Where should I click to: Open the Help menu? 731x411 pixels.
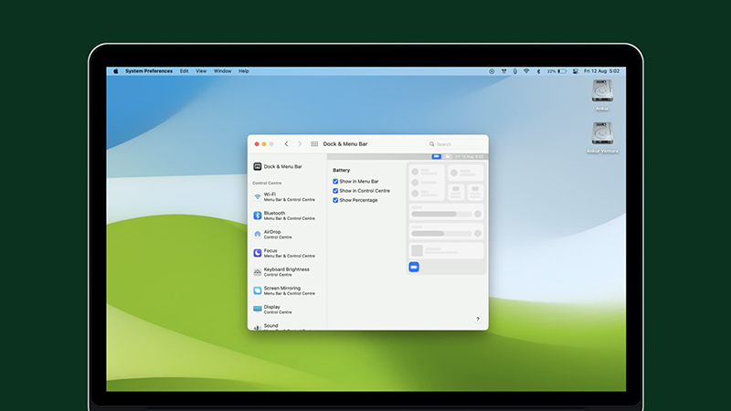(x=243, y=71)
